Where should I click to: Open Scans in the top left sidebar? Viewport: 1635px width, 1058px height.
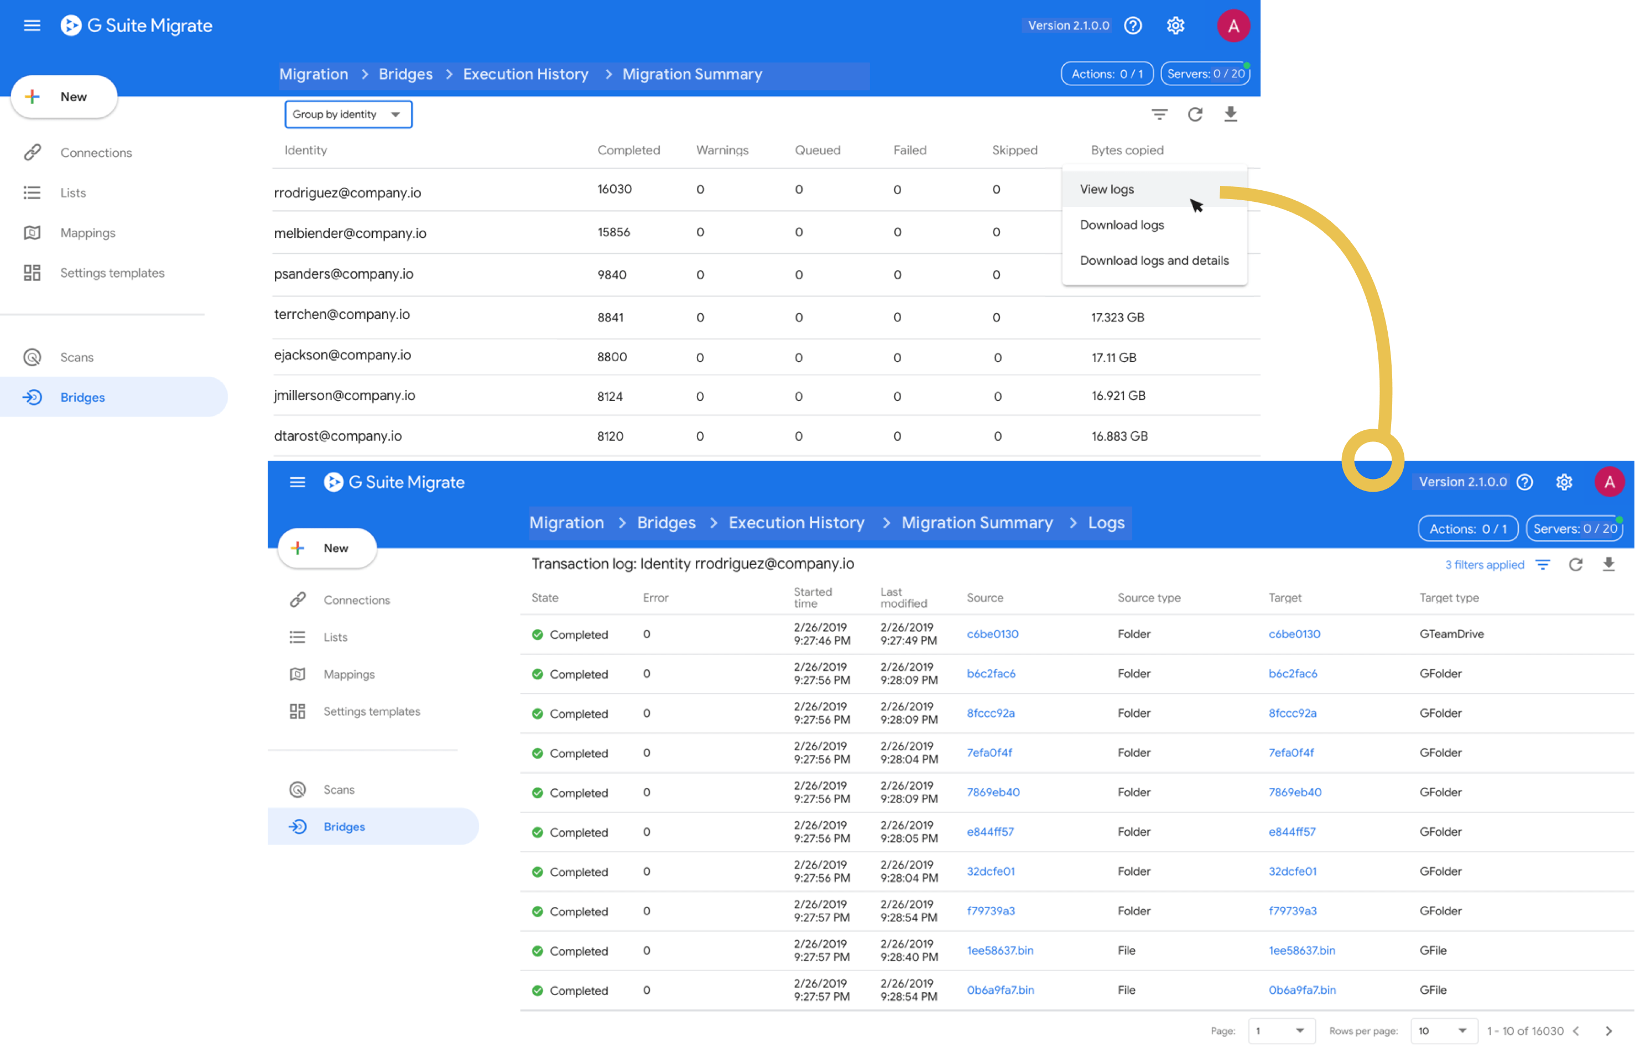point(76,357)
